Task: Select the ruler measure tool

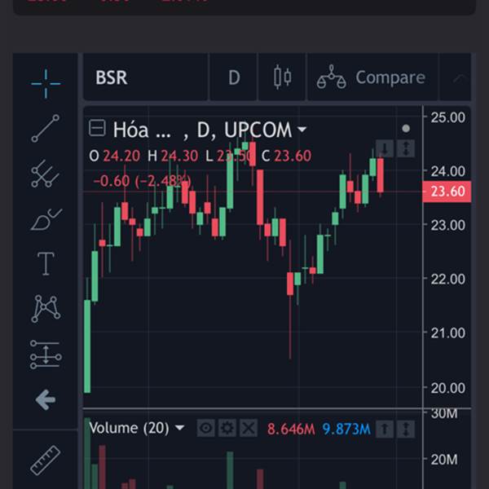Action: (46, 460)
